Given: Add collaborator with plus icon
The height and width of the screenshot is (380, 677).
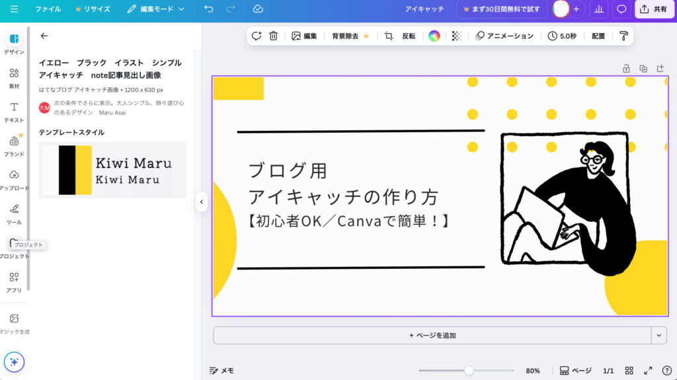Looking at the screenshot, I should (577, 9).
